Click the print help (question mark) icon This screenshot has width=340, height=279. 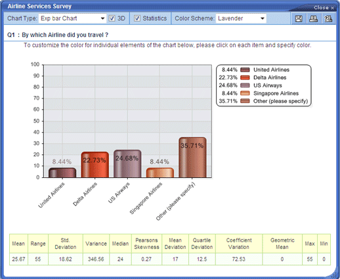328,18
